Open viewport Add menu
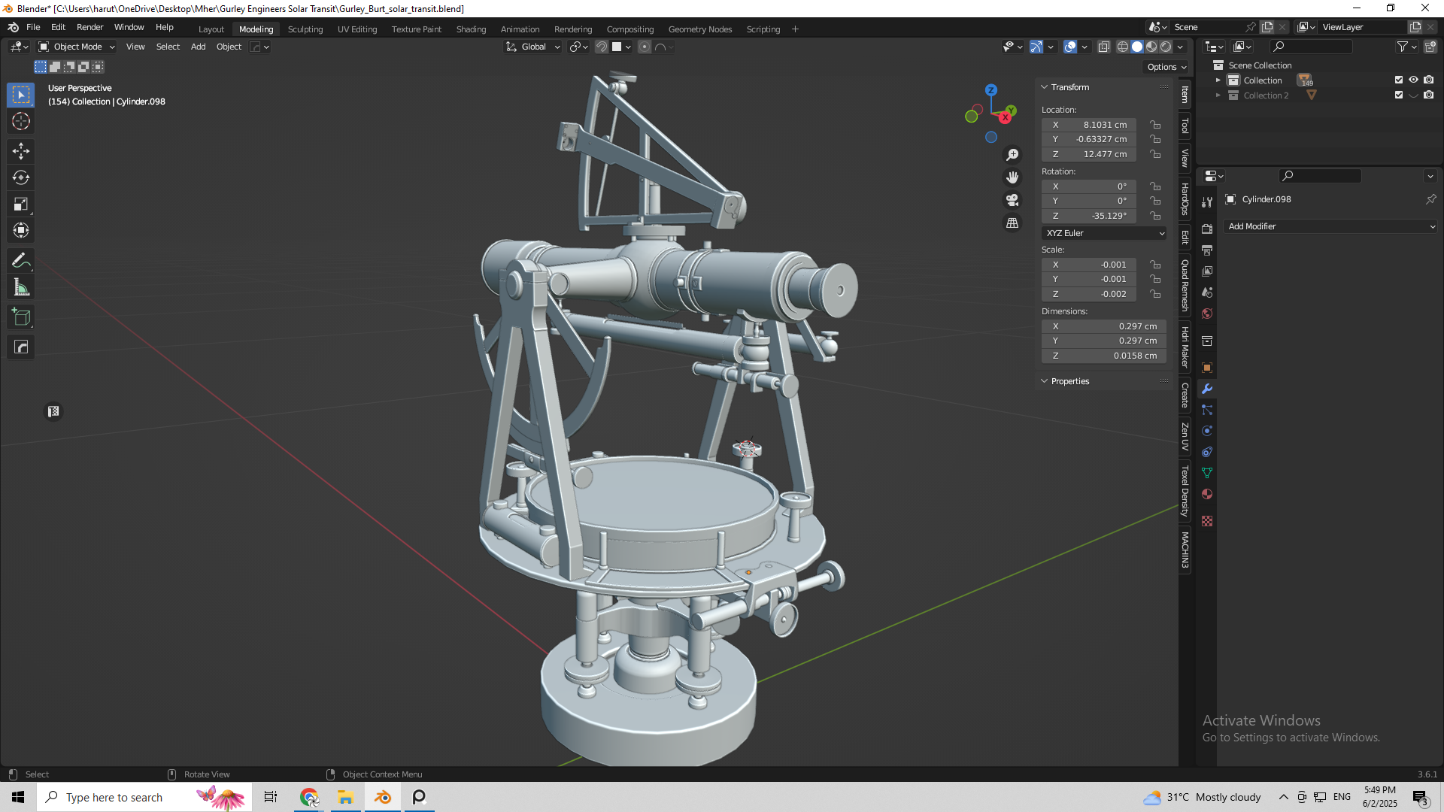The width and height of the screenshot is (1444, 812). click(x=198, y=47)
